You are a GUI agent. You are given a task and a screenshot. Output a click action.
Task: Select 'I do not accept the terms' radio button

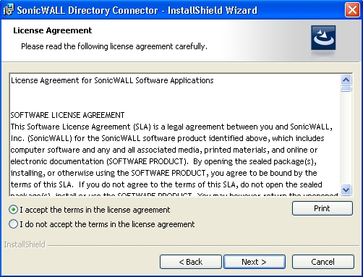tap(13, 224)
